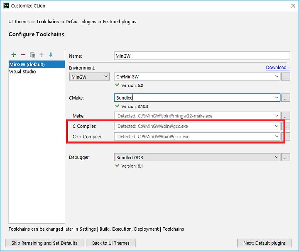
Task: Move toolchain down with blue arrow
Action: click(51, 55)
